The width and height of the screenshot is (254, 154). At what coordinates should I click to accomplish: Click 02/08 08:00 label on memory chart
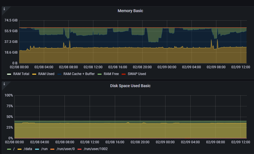pos(68,67)
